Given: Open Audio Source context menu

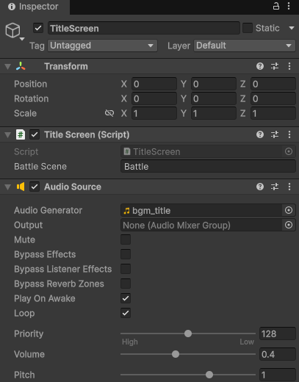Looking at the screenshot, I should [289, 187].
